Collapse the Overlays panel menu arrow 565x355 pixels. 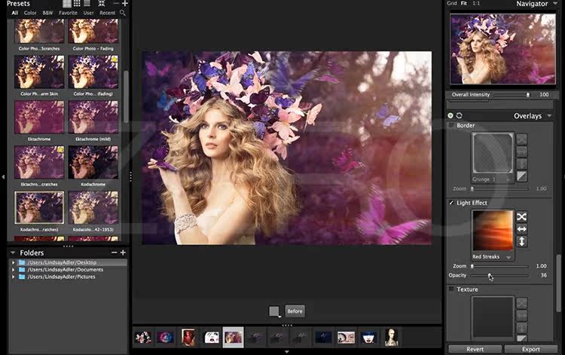[549, 116]
